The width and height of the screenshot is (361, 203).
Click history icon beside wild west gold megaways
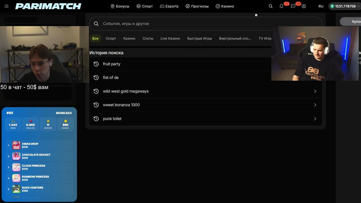[x=96, y=91]
